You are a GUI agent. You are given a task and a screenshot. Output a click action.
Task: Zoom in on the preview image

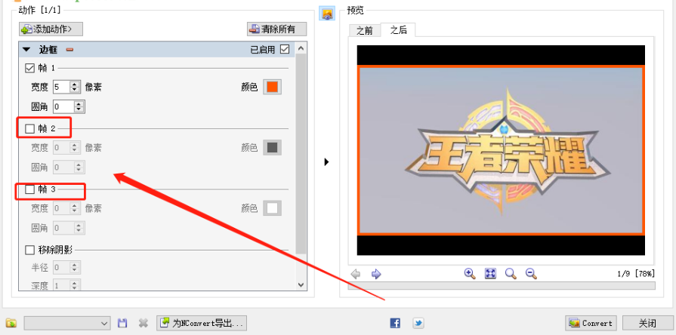[470, 274]
